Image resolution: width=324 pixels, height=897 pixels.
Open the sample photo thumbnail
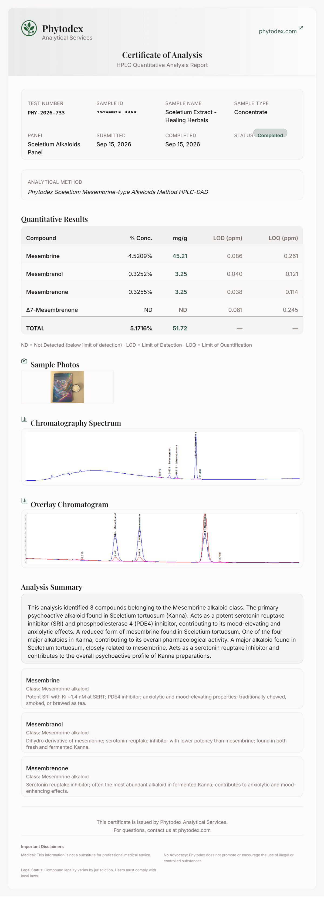(x=67, y=387)
